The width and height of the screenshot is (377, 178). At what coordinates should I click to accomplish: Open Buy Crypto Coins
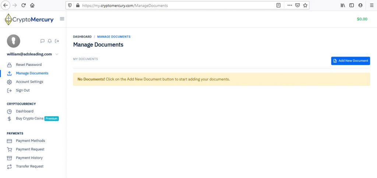coord(29,118)
